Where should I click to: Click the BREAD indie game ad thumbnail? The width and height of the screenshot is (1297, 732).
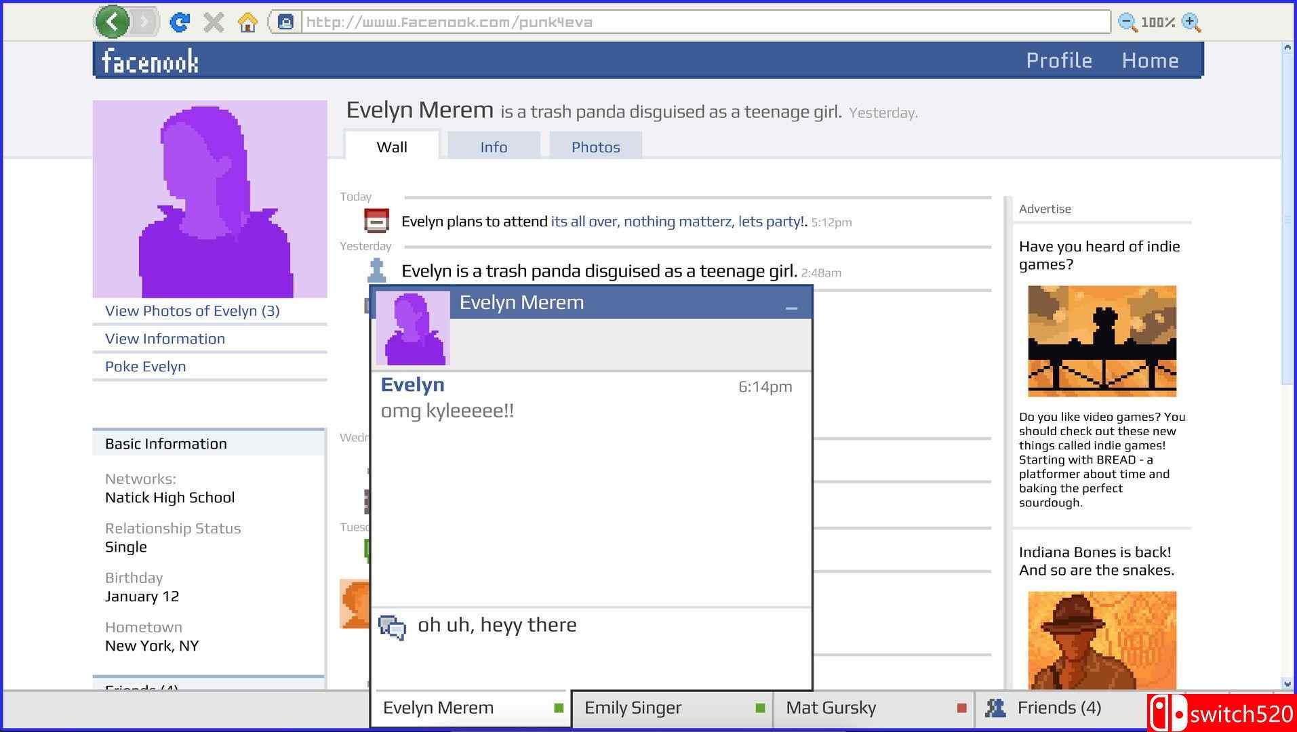click(1102, 341)
